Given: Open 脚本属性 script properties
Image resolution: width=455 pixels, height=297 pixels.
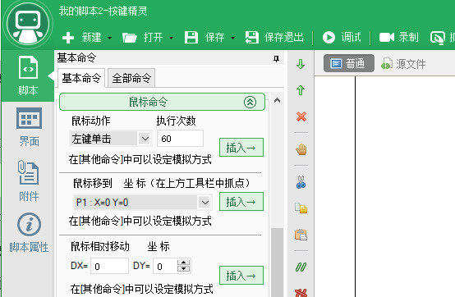Looking at the screenshot, I should point(29,232).
